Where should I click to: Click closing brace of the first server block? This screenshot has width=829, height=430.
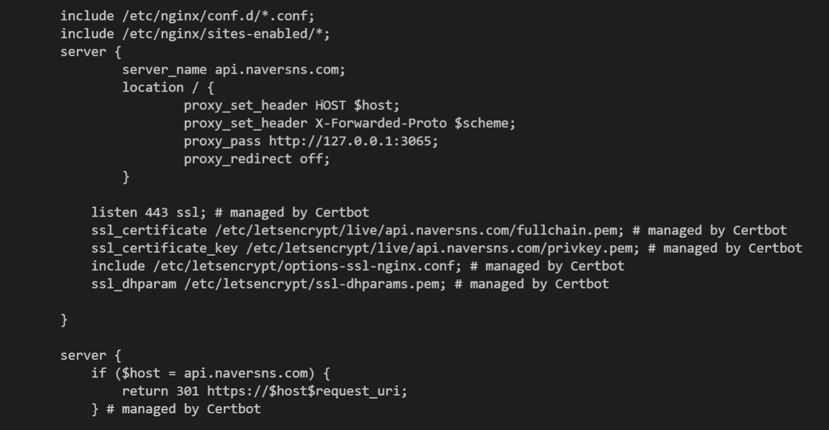(x=64, y=320)
